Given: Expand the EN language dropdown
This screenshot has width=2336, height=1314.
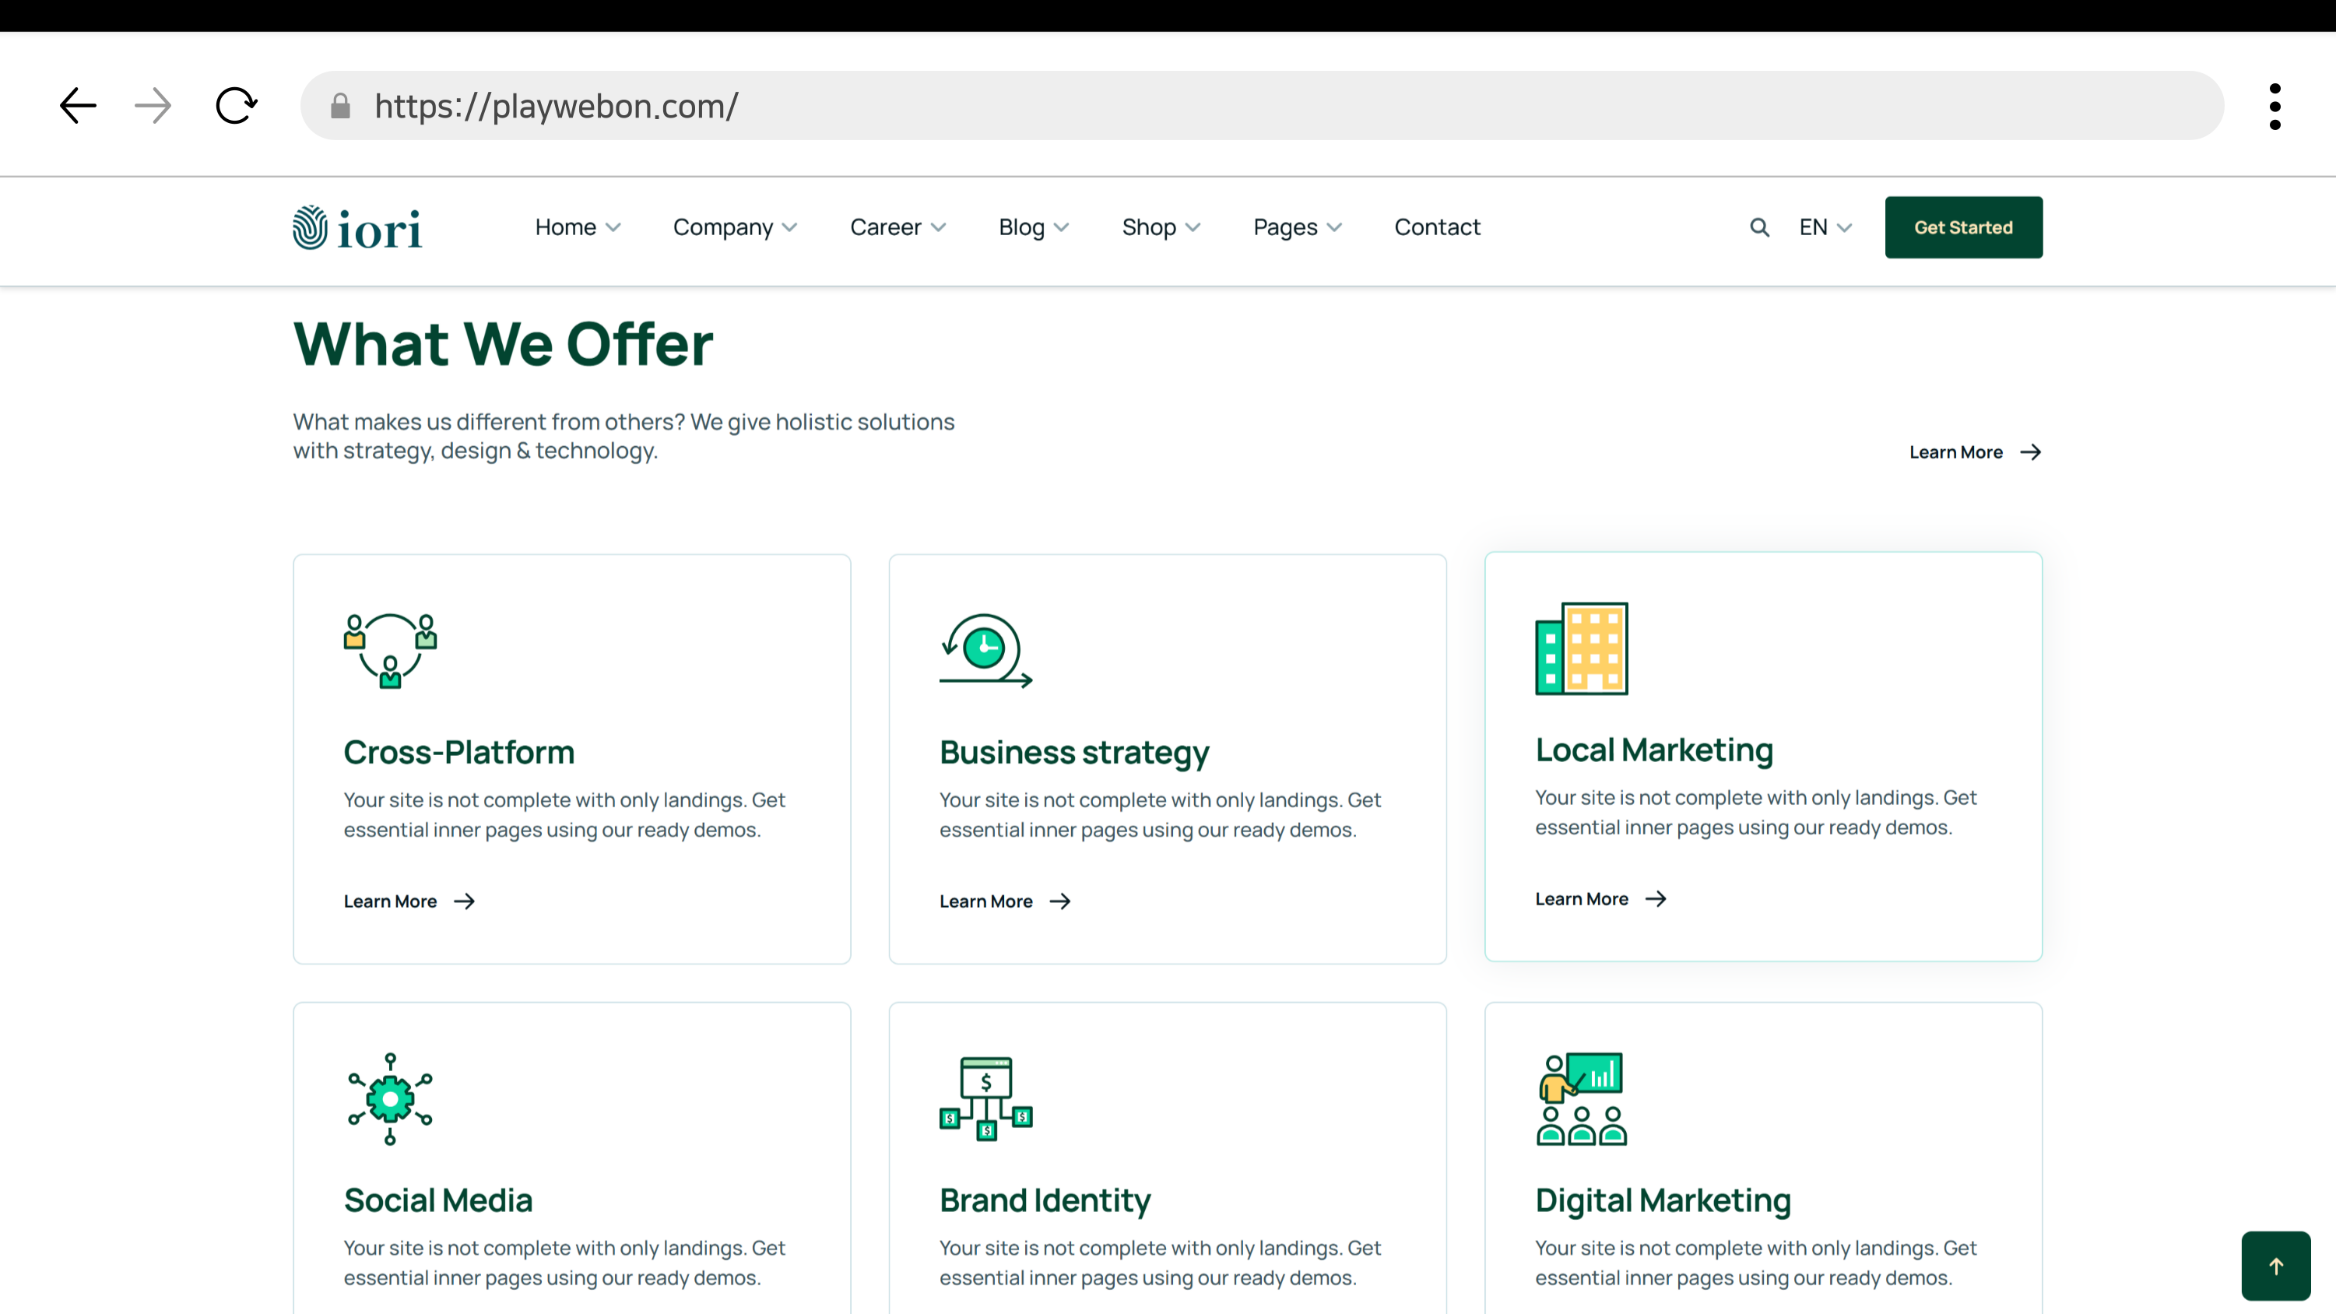Looking at the screenshot, I should coord(1825,227).
